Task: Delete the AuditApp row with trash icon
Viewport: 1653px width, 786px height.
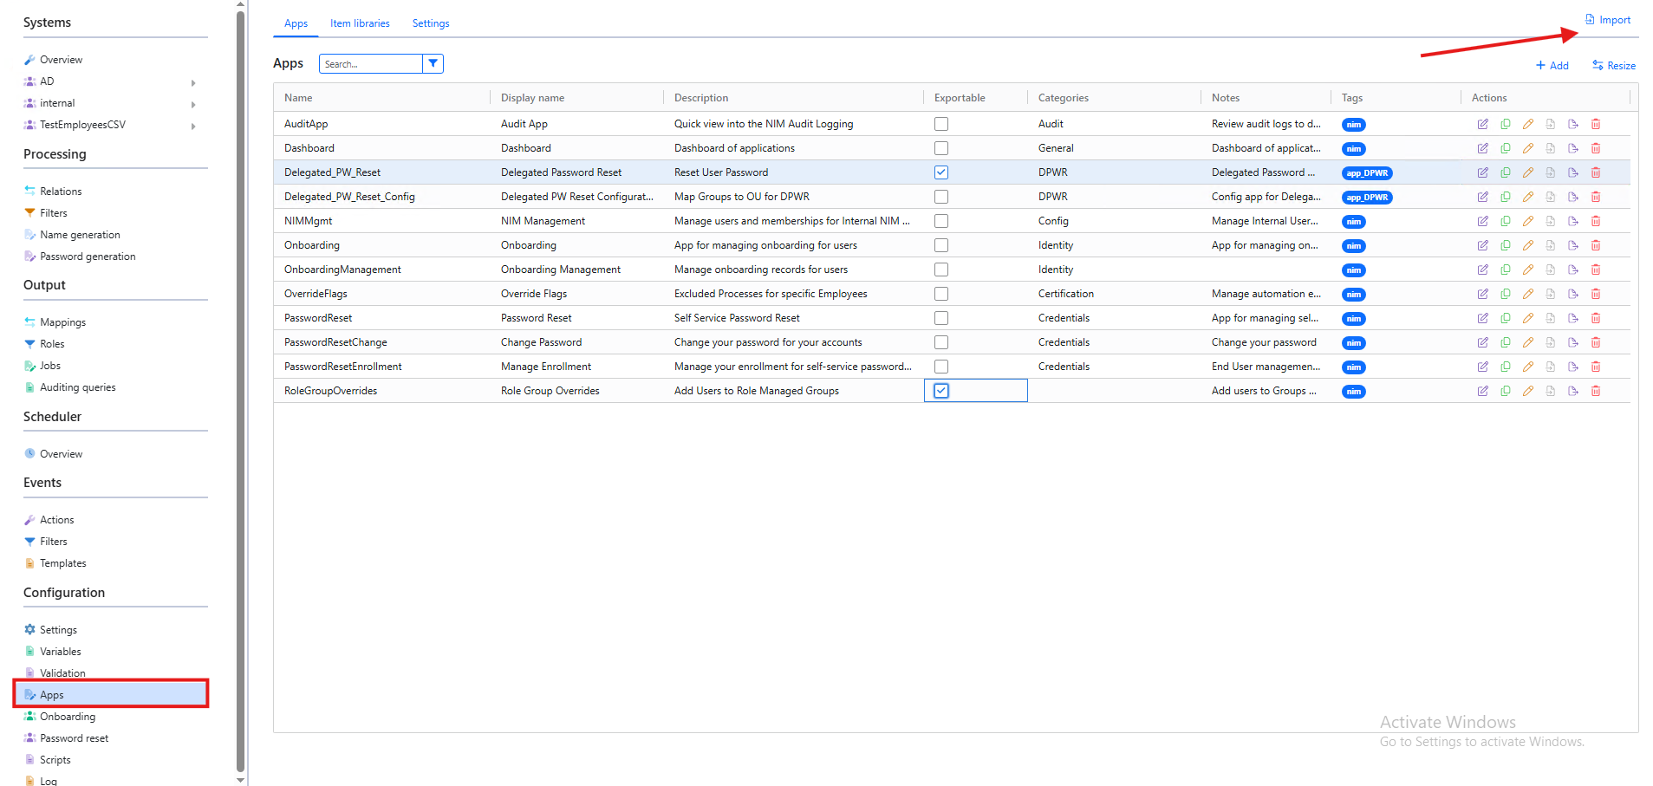Action: pos(1595,124)
